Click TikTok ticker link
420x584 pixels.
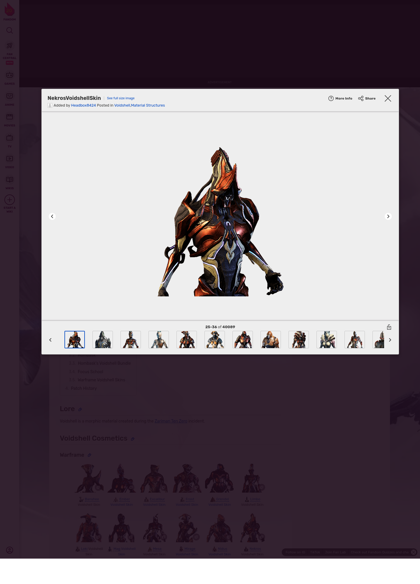pos(315,552)
